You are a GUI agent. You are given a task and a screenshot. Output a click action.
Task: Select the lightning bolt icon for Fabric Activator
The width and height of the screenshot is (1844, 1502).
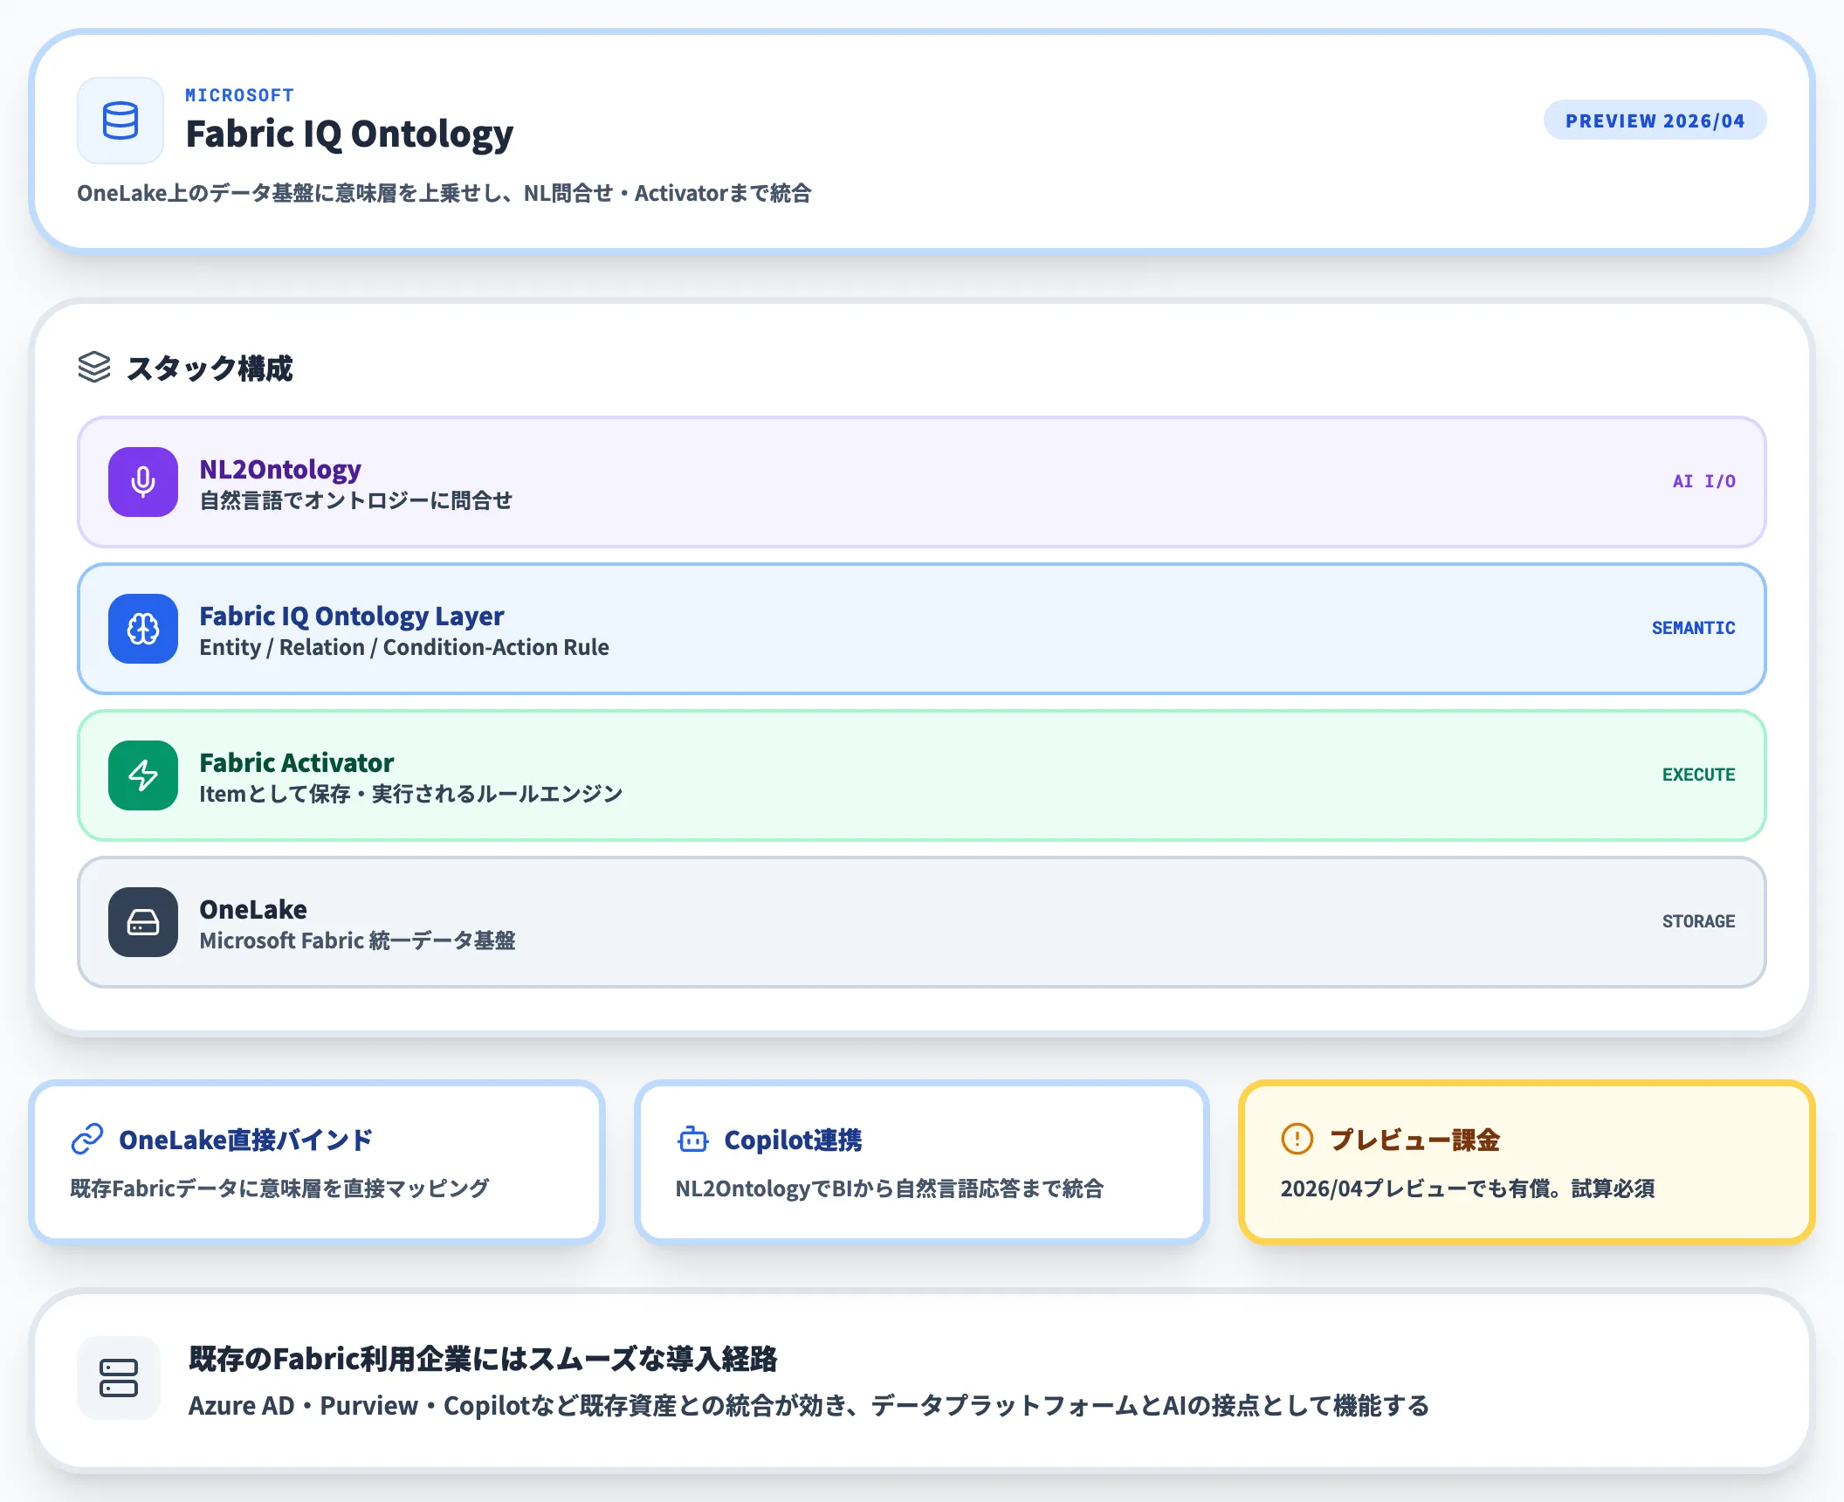[142, 775]
